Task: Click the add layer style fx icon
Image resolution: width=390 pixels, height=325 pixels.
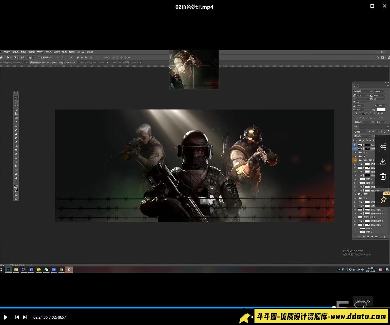Action: [x=364, y=236]
